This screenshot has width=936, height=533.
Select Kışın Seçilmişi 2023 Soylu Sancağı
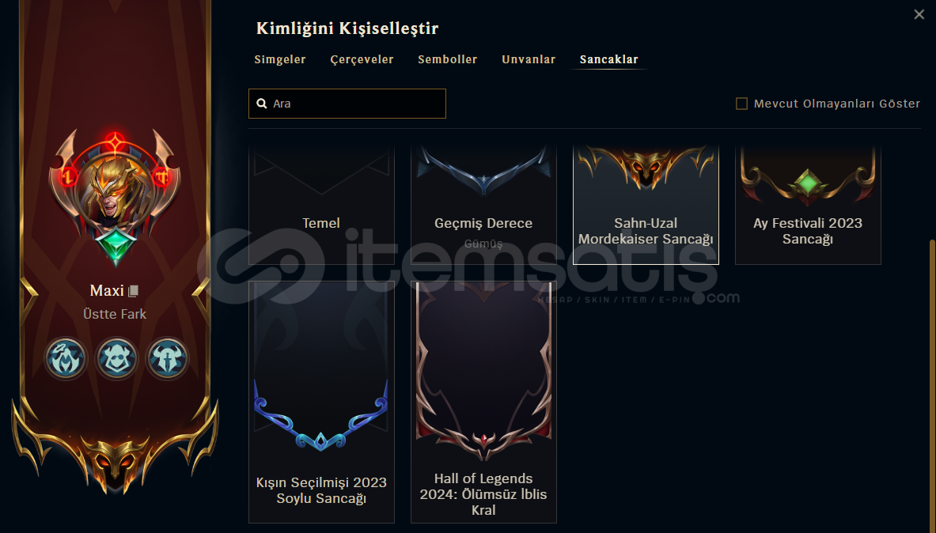click(x=321, y=403)
